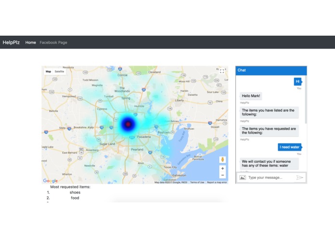Image resolution: width=335 pixels, height=238 pixels.
Task: Click the 'Hi' chat bubble
Action: coord(297,81)
